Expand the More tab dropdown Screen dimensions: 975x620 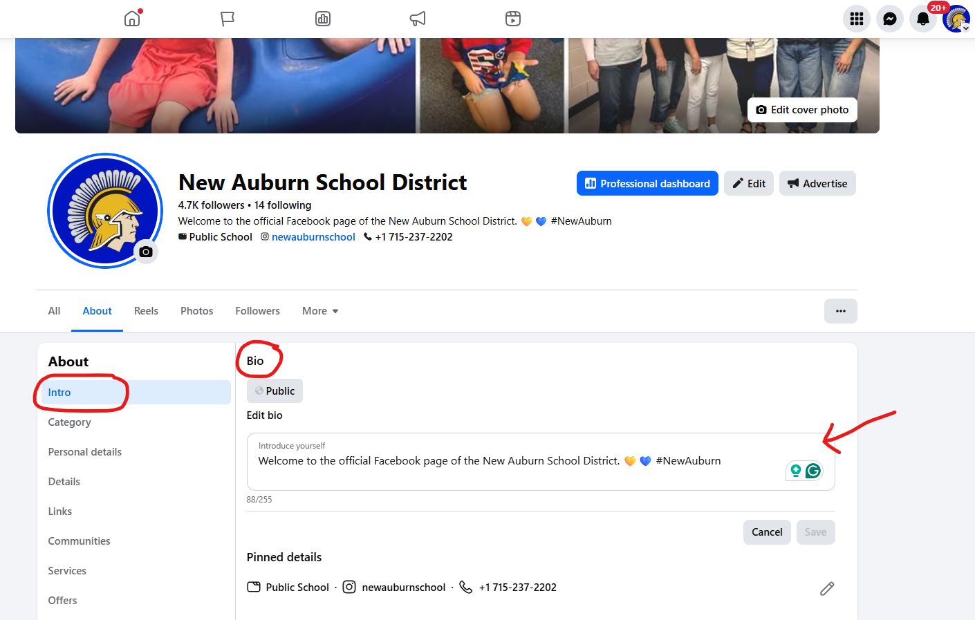[x=320, y=311]
